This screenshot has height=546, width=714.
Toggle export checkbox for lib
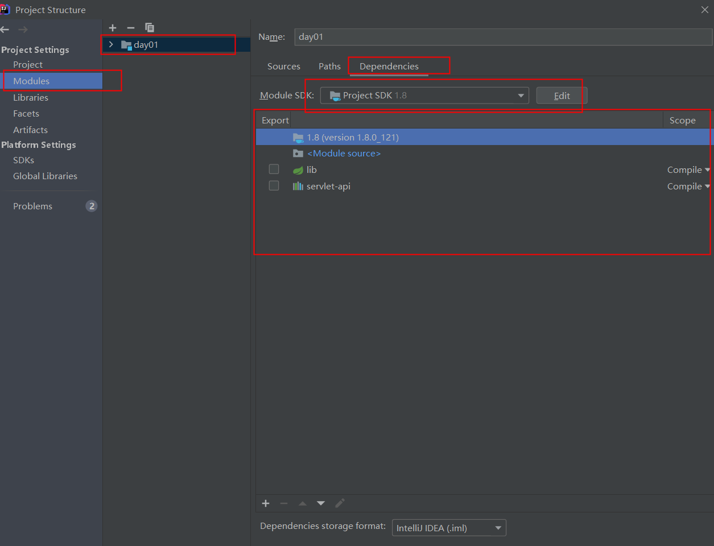click(274, 169)
